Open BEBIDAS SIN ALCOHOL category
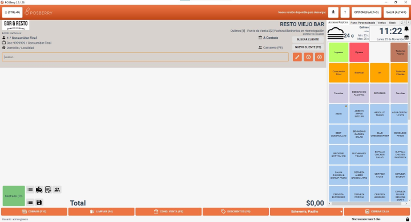411x222 pixels. point(359,93)
